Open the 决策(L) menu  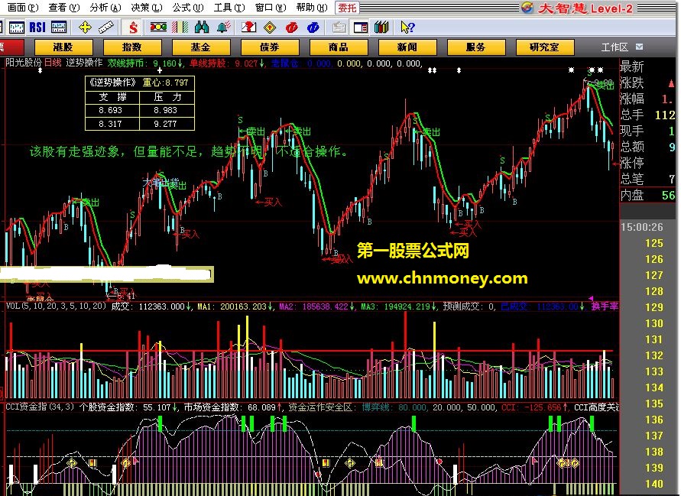(146, 8)
